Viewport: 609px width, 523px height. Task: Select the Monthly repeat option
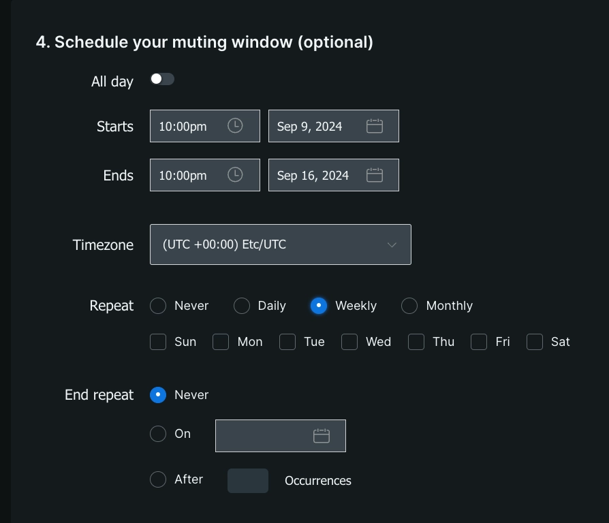(x=409, y=306)
